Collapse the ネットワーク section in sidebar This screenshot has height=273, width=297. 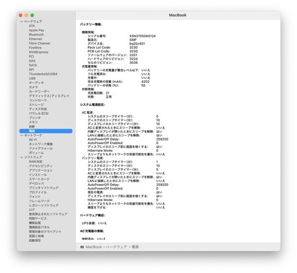coord(21,136)
